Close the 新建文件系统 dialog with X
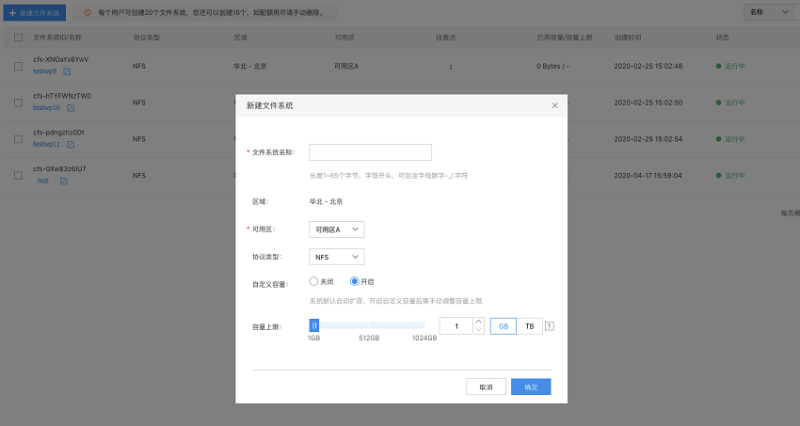 pyautogui.click(x=554, y=105)
